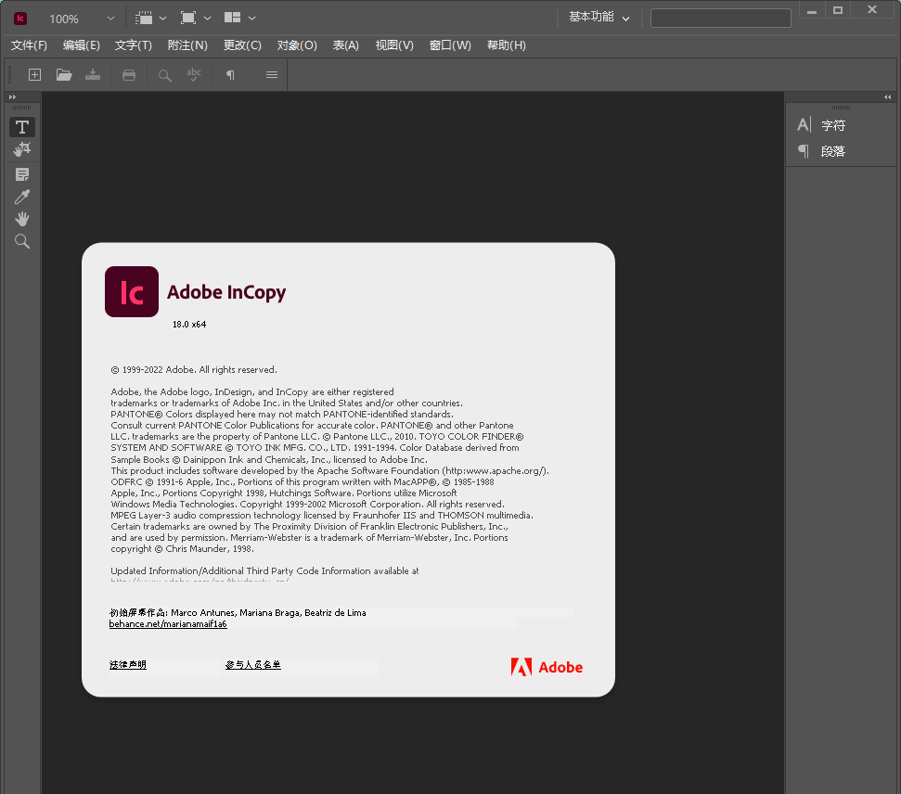Screen dimensions: 901x794
Task: Select the Eyedropper tool
Action: [x=22, y=197]
